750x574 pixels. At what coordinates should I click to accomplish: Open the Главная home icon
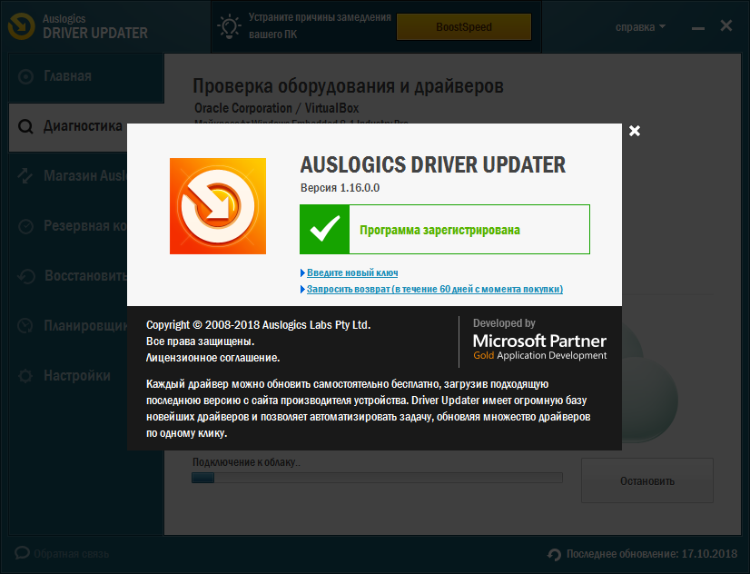pos(25,78)
